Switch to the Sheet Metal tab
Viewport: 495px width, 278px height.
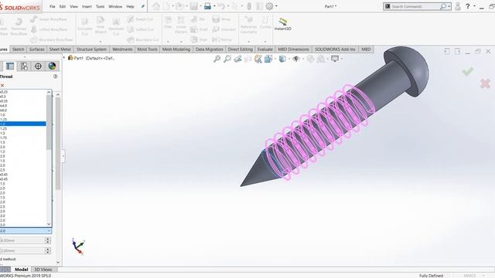[60, 49]
